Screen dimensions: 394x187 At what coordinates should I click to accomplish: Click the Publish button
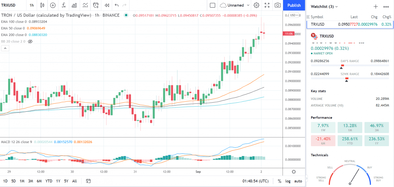pos(294,5)
